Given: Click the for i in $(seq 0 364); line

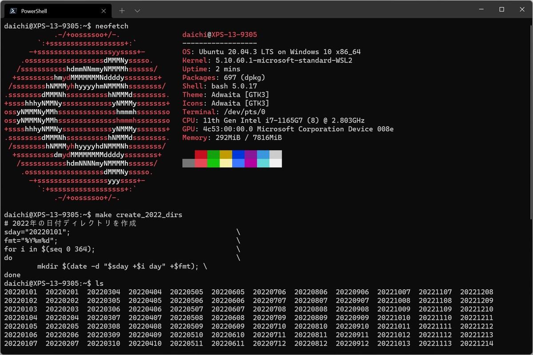Looking at the screenshot, I should 50,249.
